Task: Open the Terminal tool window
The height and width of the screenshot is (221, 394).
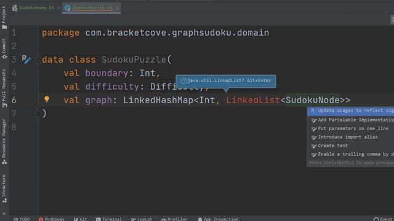Action: point(108,219)
